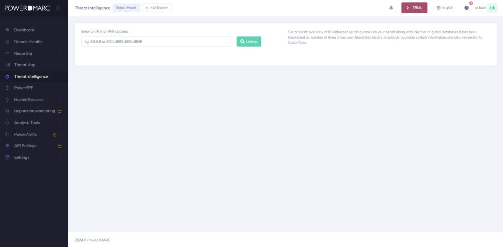The height and width of the screenshot is (247, 503).
Task: Click the PowerSPF sidebar icon
Action: tap(7, 88)
